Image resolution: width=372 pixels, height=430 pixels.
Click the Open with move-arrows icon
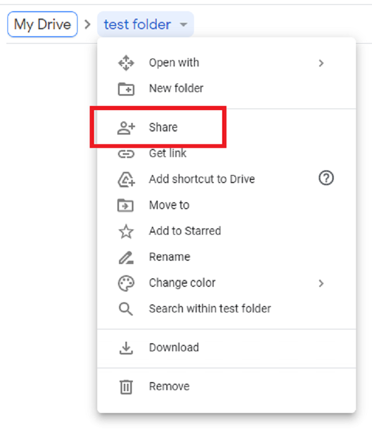(x=126, y=63)
